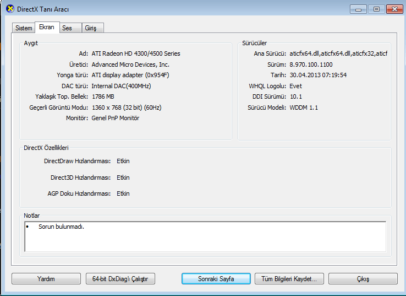Image resolution: width=406 pixels, height=296 pixels.
Task: Click the 'Genel PnP Monitör' value
Action: point(116,118)
